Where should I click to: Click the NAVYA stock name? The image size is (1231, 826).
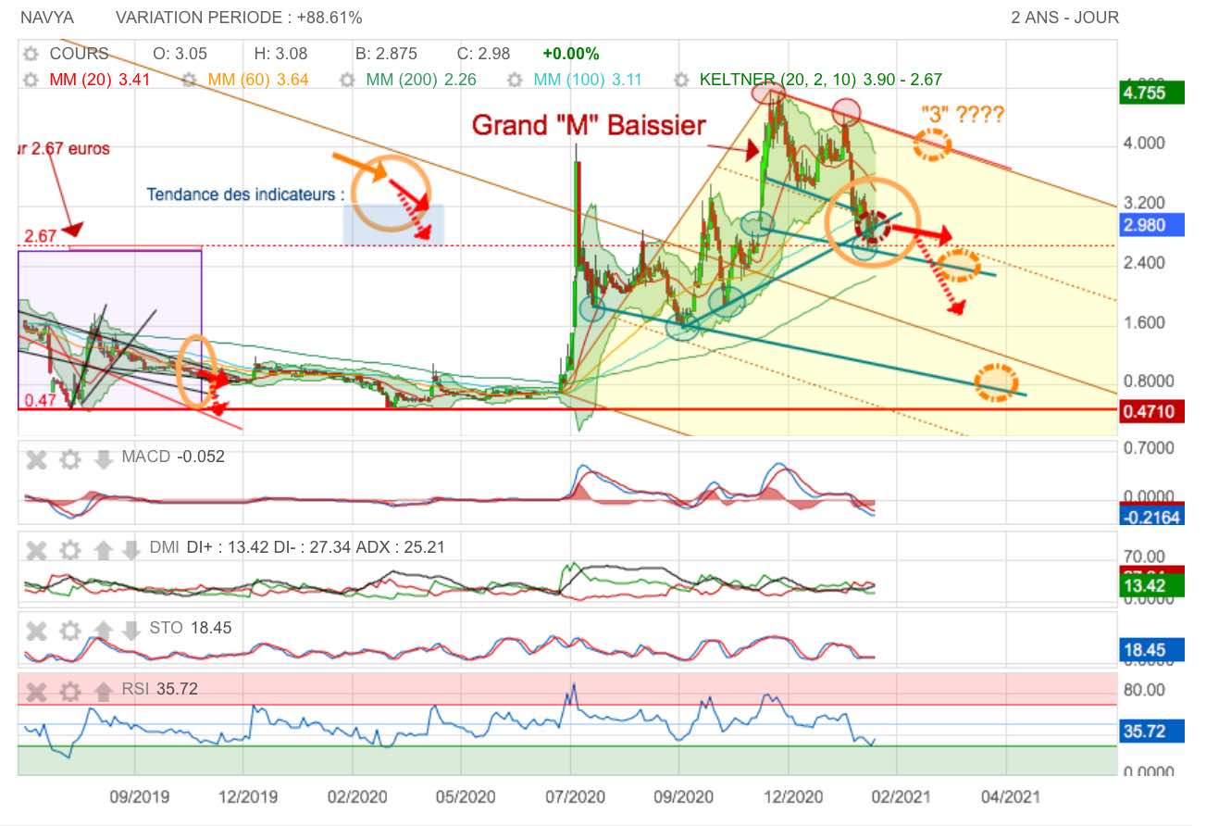tap(46, 18)
